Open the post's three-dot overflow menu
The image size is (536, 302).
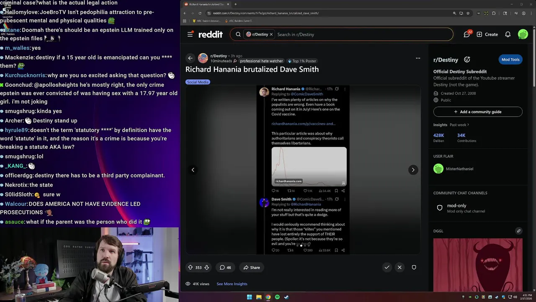pos(418,58)
